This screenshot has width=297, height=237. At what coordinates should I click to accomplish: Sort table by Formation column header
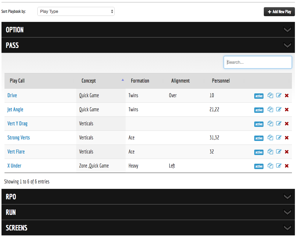[140, 81]
